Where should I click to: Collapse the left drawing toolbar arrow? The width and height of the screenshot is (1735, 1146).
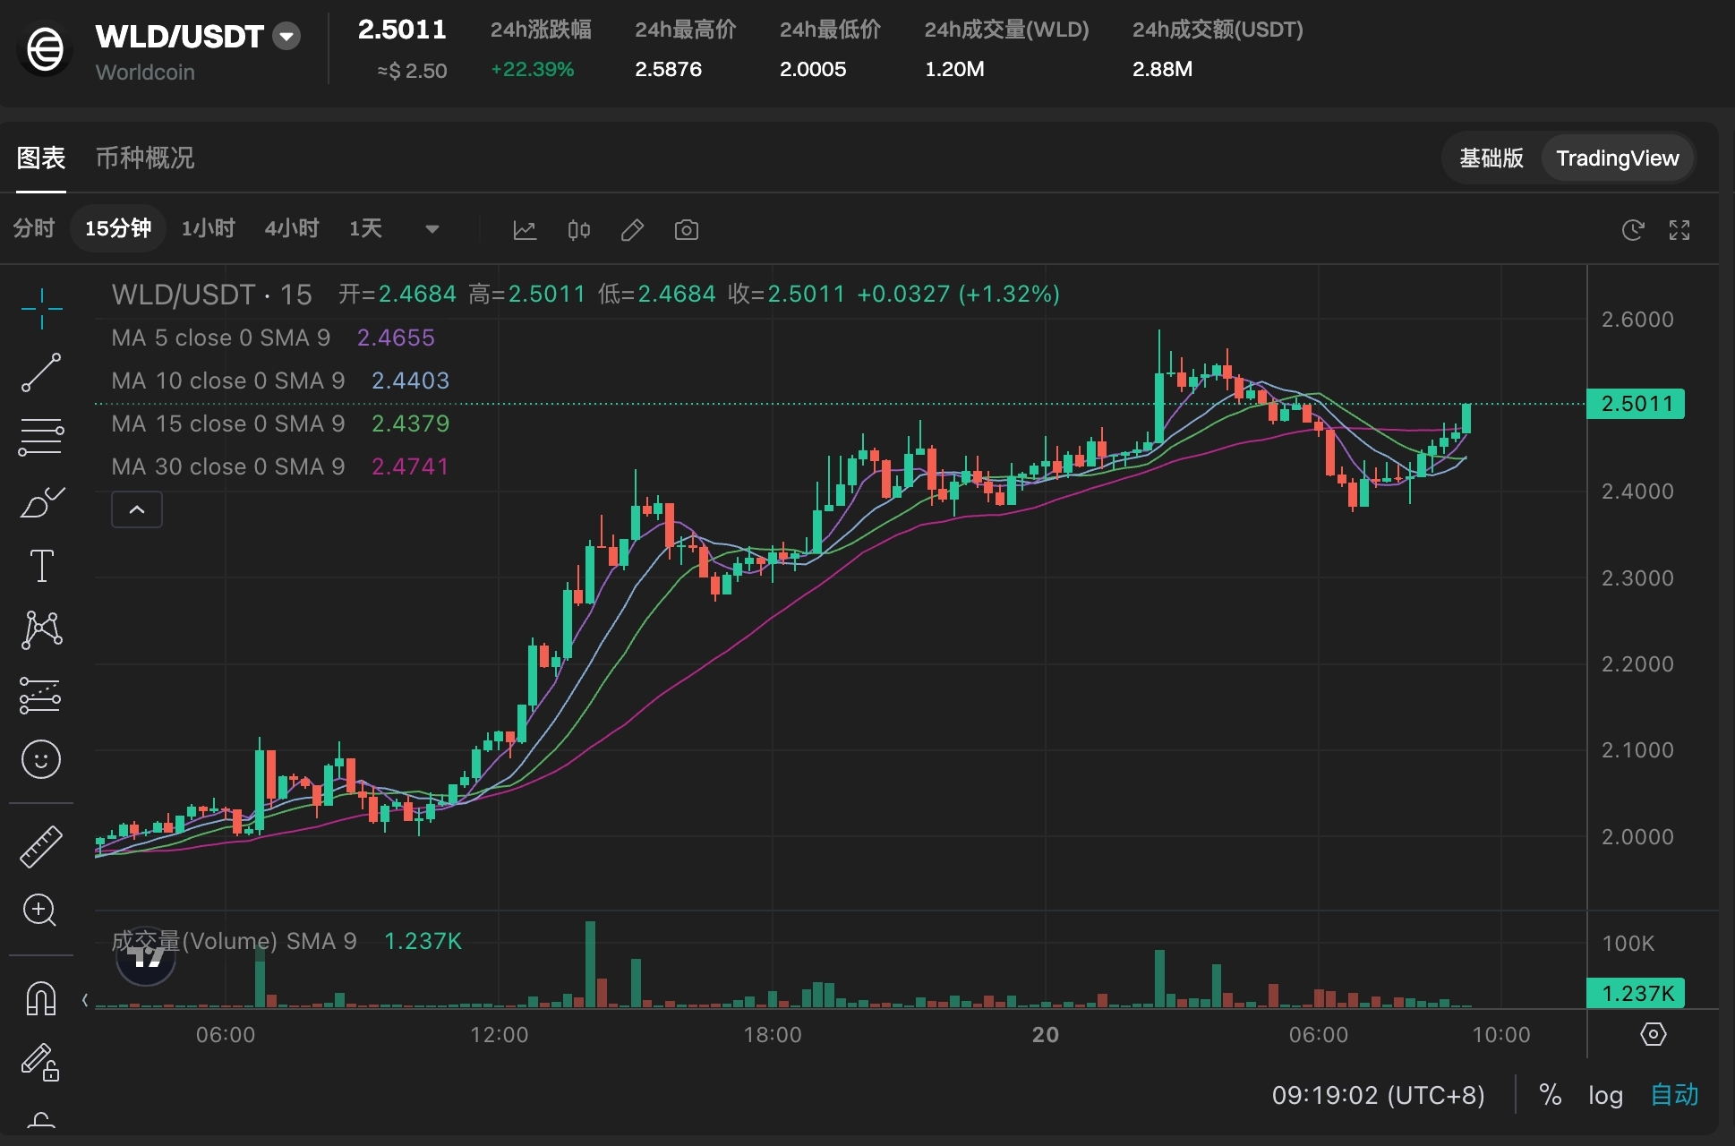pyautogui.click(x=85, y=1000)
